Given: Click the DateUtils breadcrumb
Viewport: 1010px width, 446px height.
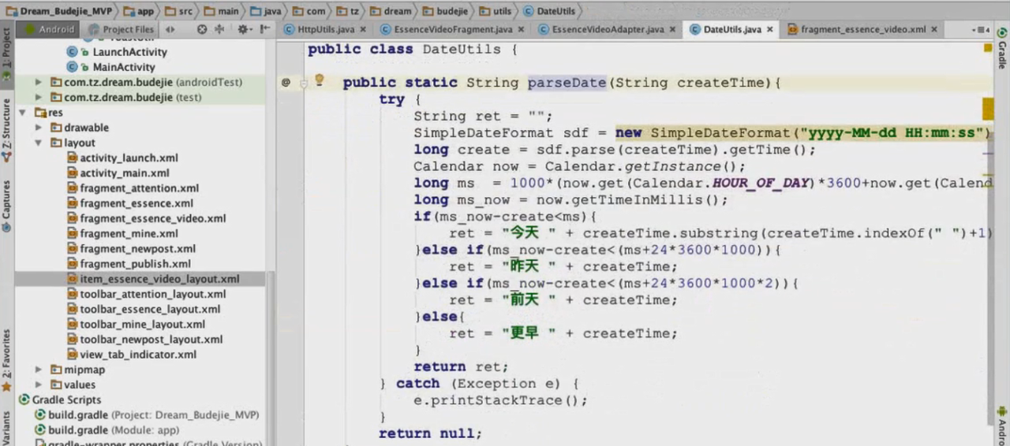Looking at the screenshot, I should point(549,11).
